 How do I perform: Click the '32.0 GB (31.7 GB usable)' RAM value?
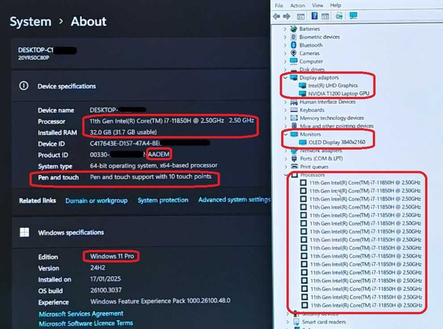pos(123,132)
